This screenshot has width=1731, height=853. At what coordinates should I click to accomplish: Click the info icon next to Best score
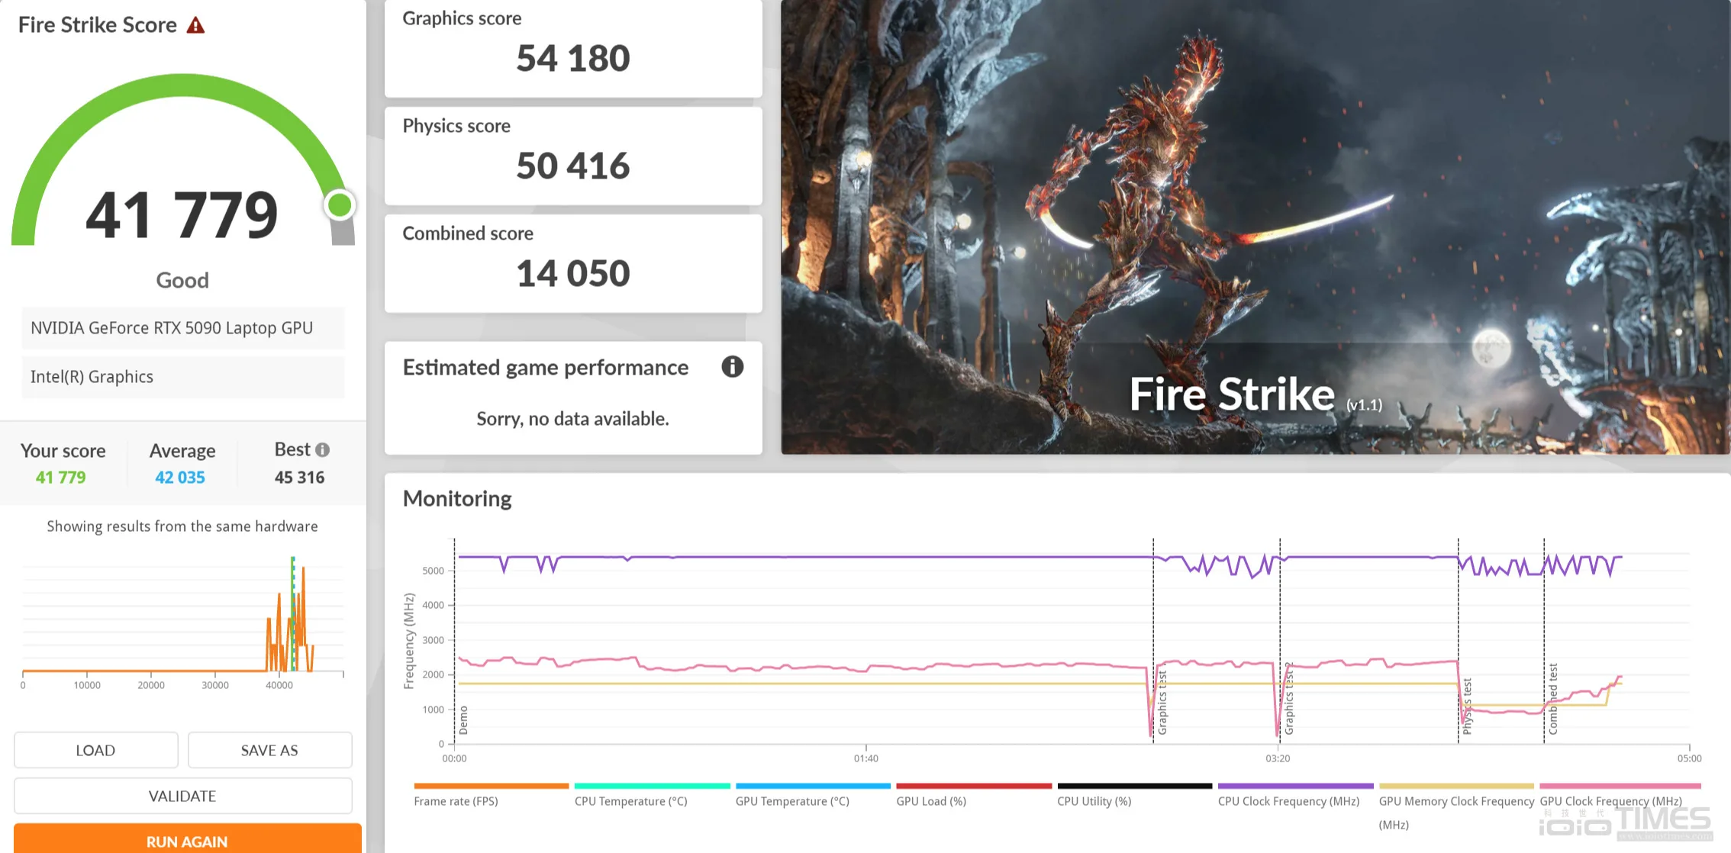[x=323, y=450]
